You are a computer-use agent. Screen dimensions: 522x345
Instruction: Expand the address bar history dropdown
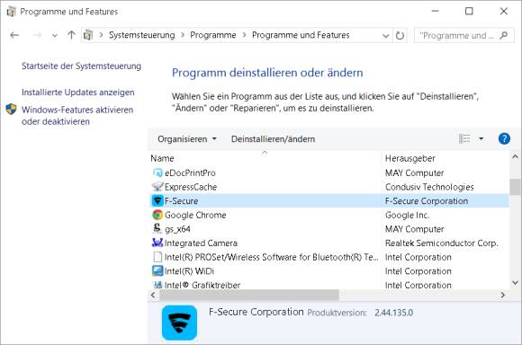pos(385,36)
